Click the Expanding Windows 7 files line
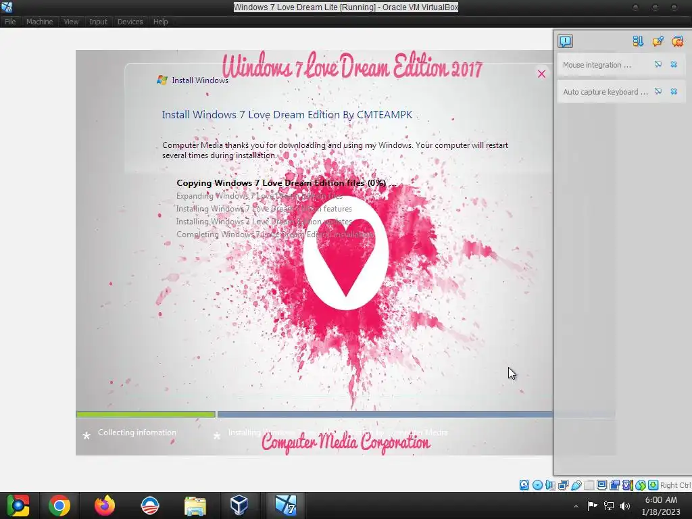692x519 pixels. coord(259,196)
